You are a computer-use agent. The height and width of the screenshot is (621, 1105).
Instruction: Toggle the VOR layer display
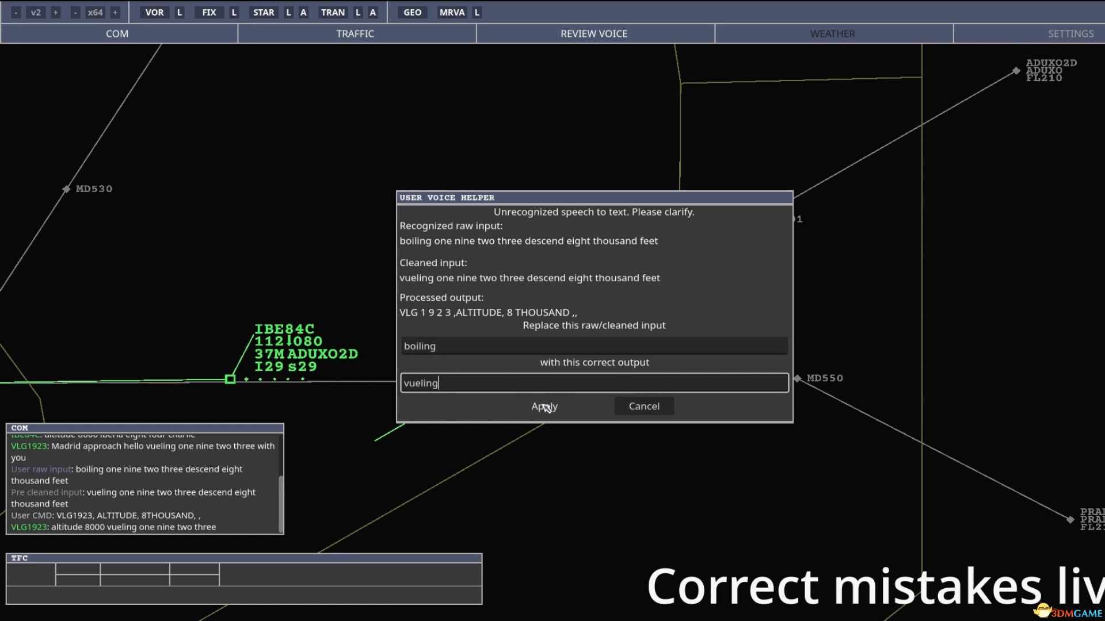point(154,11)
